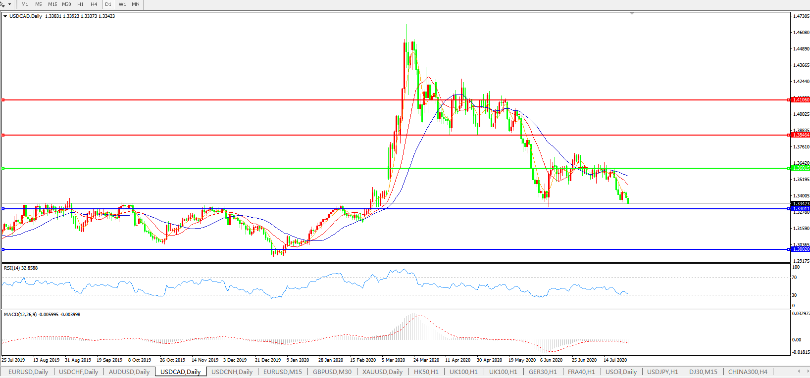Select the blue 1.30020 line left handle
Image resolution: width=810 pixels, height=378 pixels.
click(3, 249)
